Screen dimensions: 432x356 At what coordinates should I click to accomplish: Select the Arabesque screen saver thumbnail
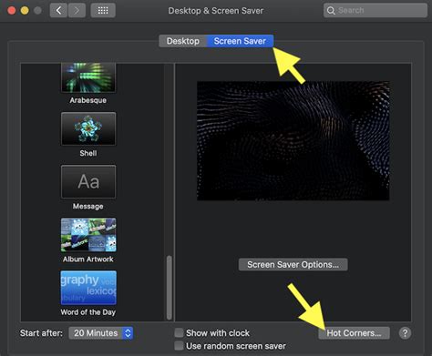point(88,77)
